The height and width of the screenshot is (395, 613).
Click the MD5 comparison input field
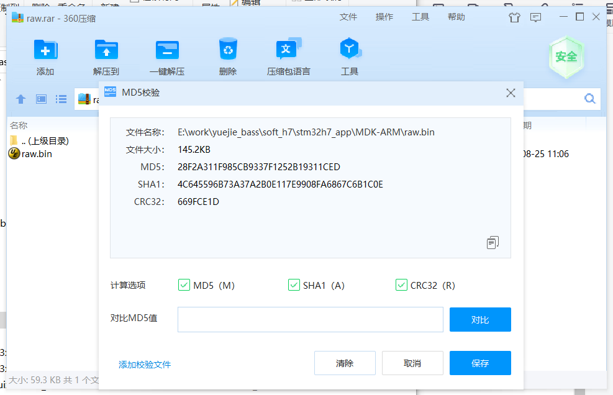pyautogui.click(x=311, y=319)
